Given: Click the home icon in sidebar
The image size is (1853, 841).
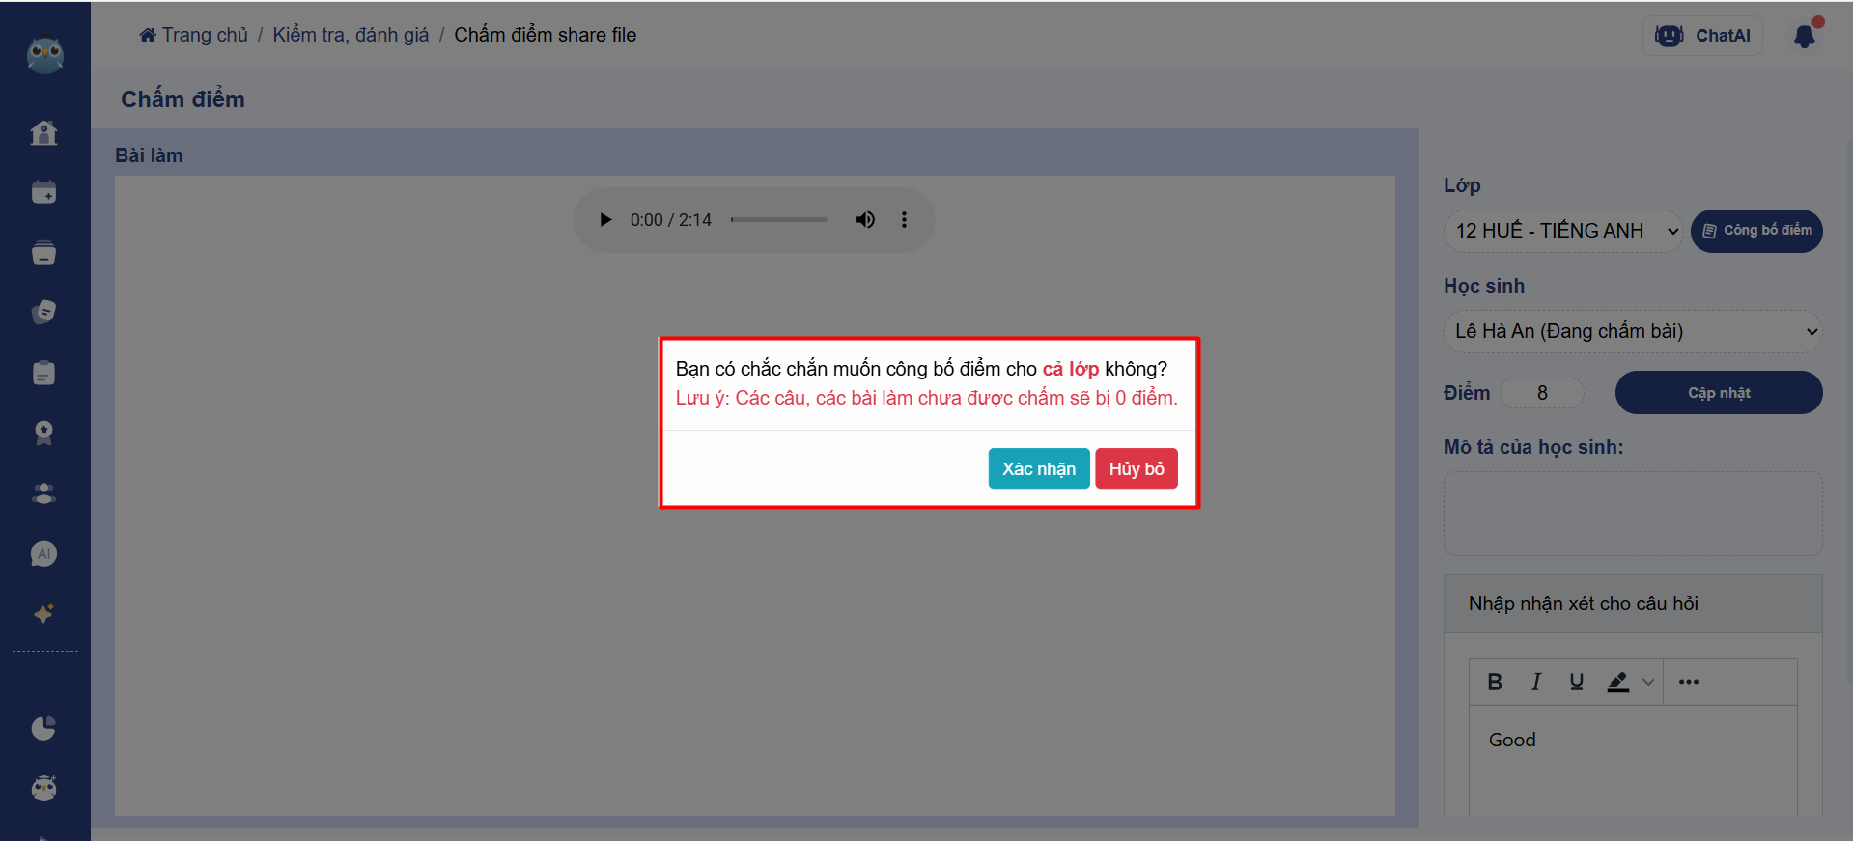Looking at the screenshot, I should point(43,133).
